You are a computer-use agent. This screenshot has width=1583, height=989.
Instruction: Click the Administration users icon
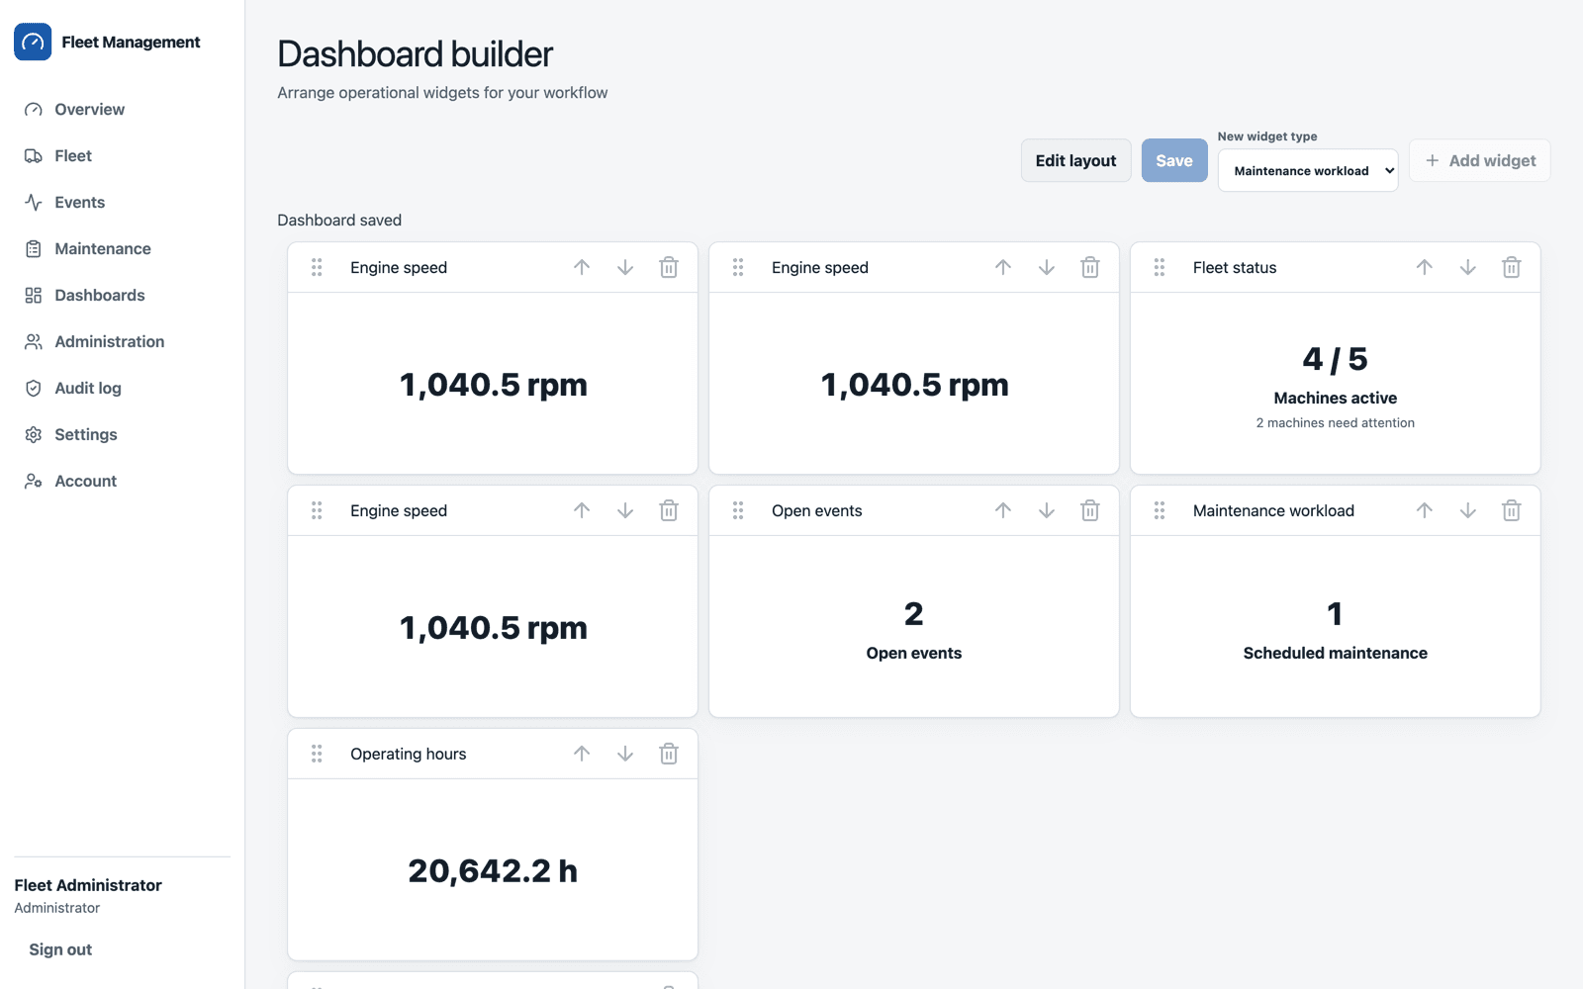tap(34, 342)
